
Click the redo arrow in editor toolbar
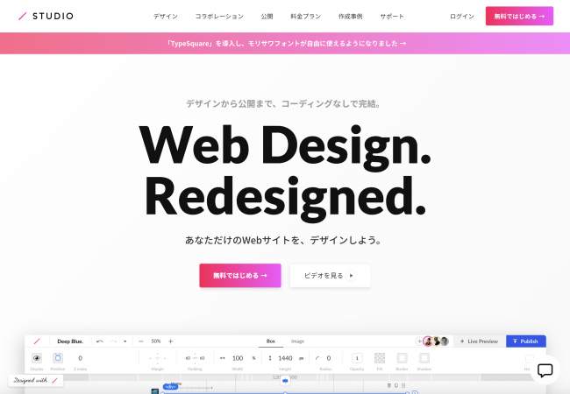[113, 341]
